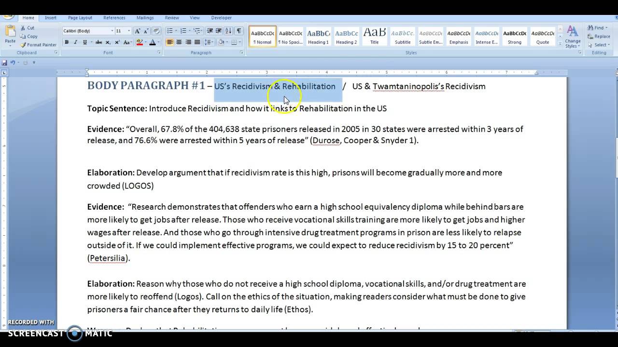Viewport: 618px width, 347px height.
Task: Toggle Center alignment
Action: pyautogui.click(x=179, y=42)
